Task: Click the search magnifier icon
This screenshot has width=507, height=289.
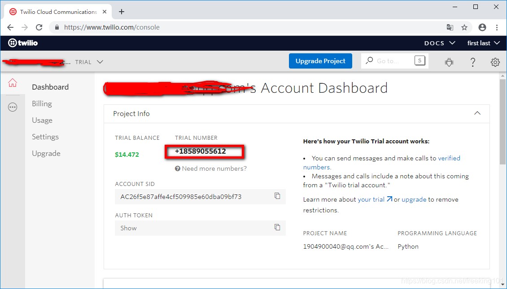Action: 369,60
